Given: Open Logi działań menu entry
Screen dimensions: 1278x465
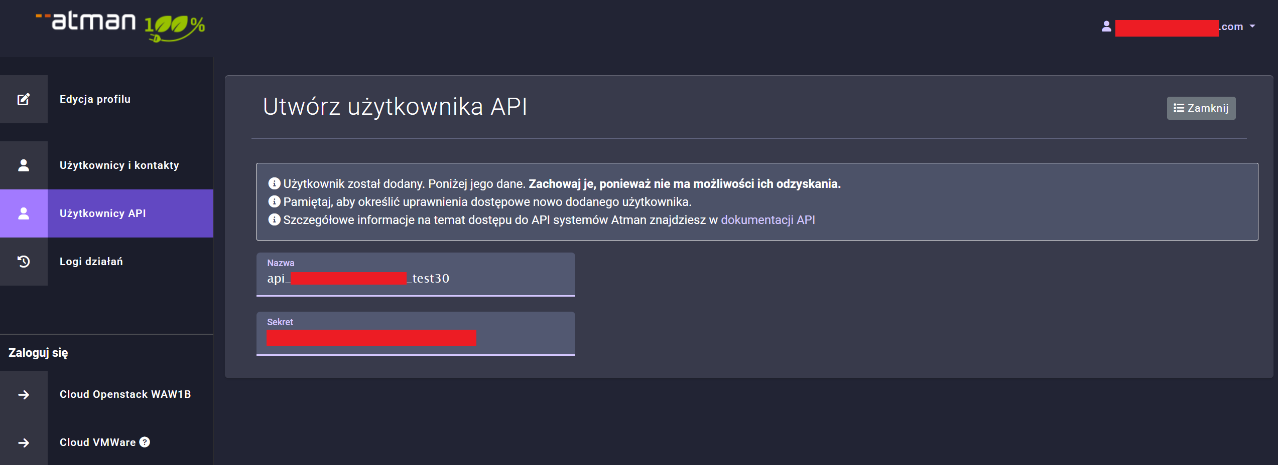Looking at the screenshot, I should coord(91,262).
